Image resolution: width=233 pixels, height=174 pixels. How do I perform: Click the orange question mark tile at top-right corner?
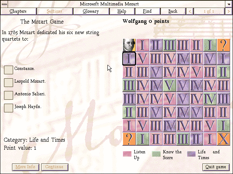[223, 45]
